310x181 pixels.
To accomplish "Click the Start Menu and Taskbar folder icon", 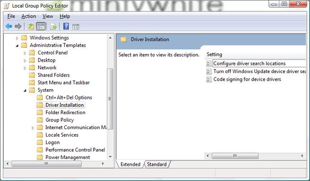I will tap(32, 83).
